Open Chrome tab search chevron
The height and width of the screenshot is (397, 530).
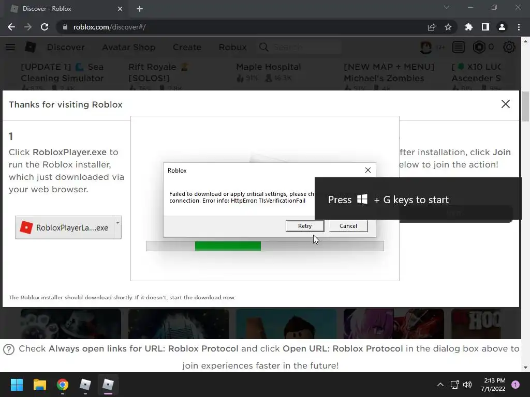click(x=447, y=7)
